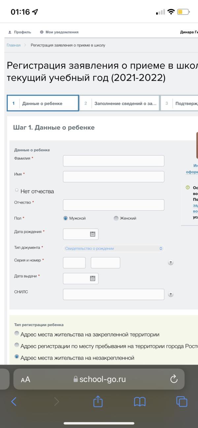Go back with Safari back arrow
Viewport: 198px width, 428px height.
(14, 401)
